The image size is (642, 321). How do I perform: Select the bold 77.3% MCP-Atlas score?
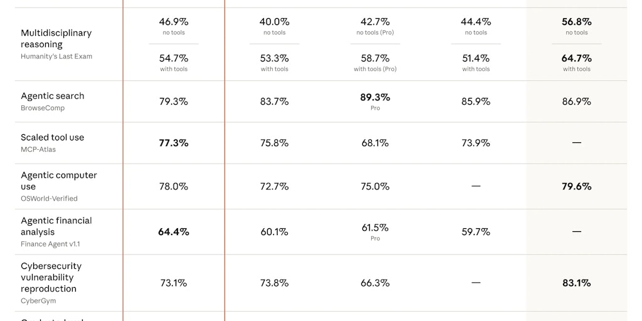(174, 143)
